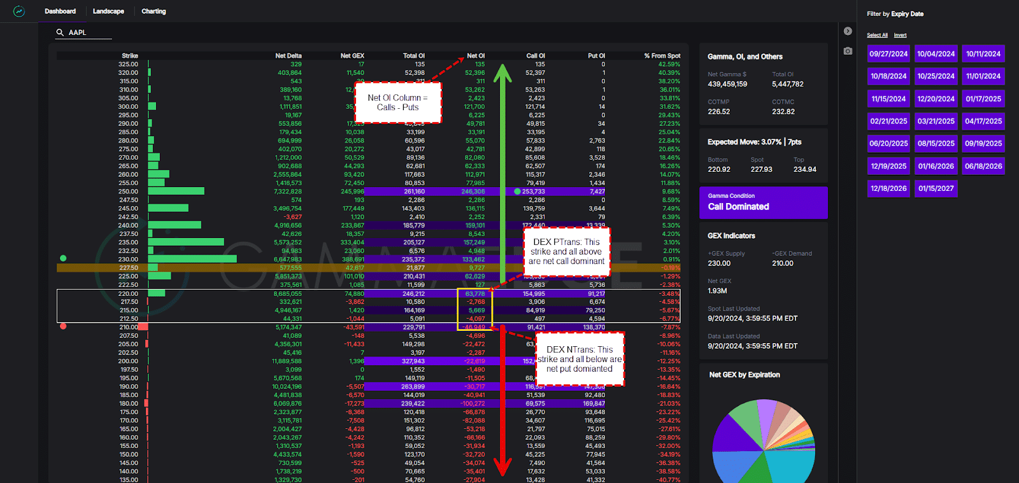
Task: Click the Put OI value 169,847
Action: tap(594, 403)
